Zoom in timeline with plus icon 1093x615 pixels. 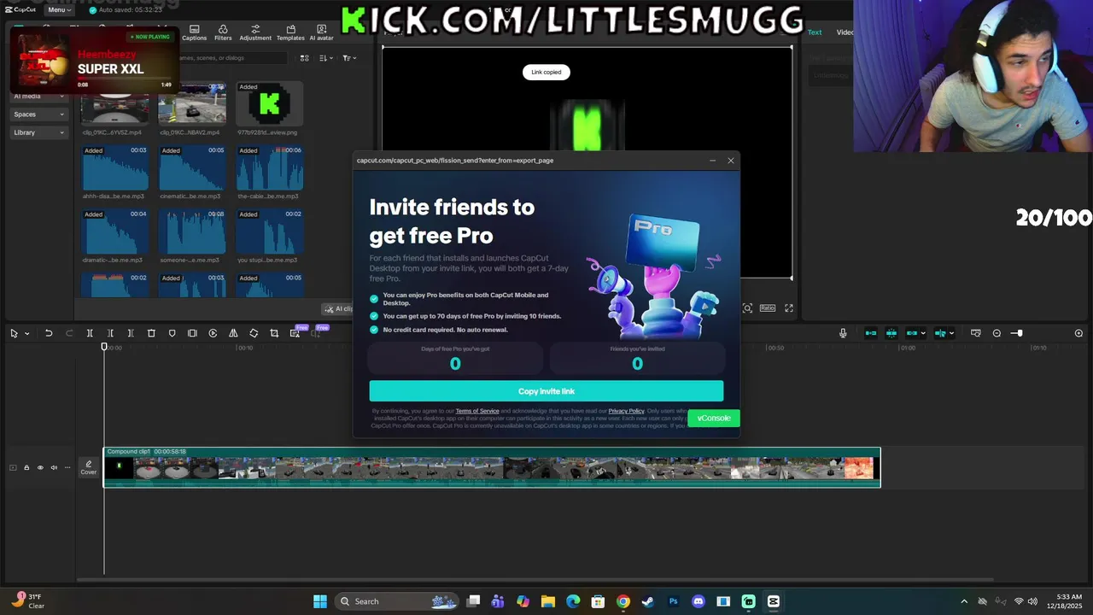click(1078, 333)
